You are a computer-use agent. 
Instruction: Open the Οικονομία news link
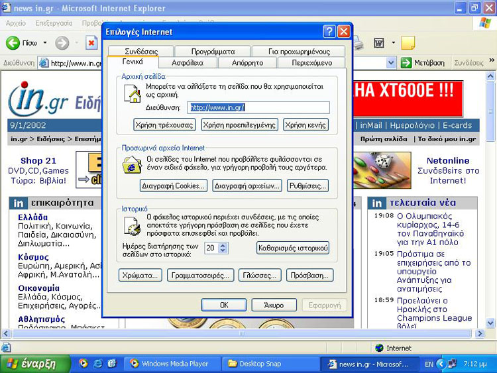pos(38,288)
